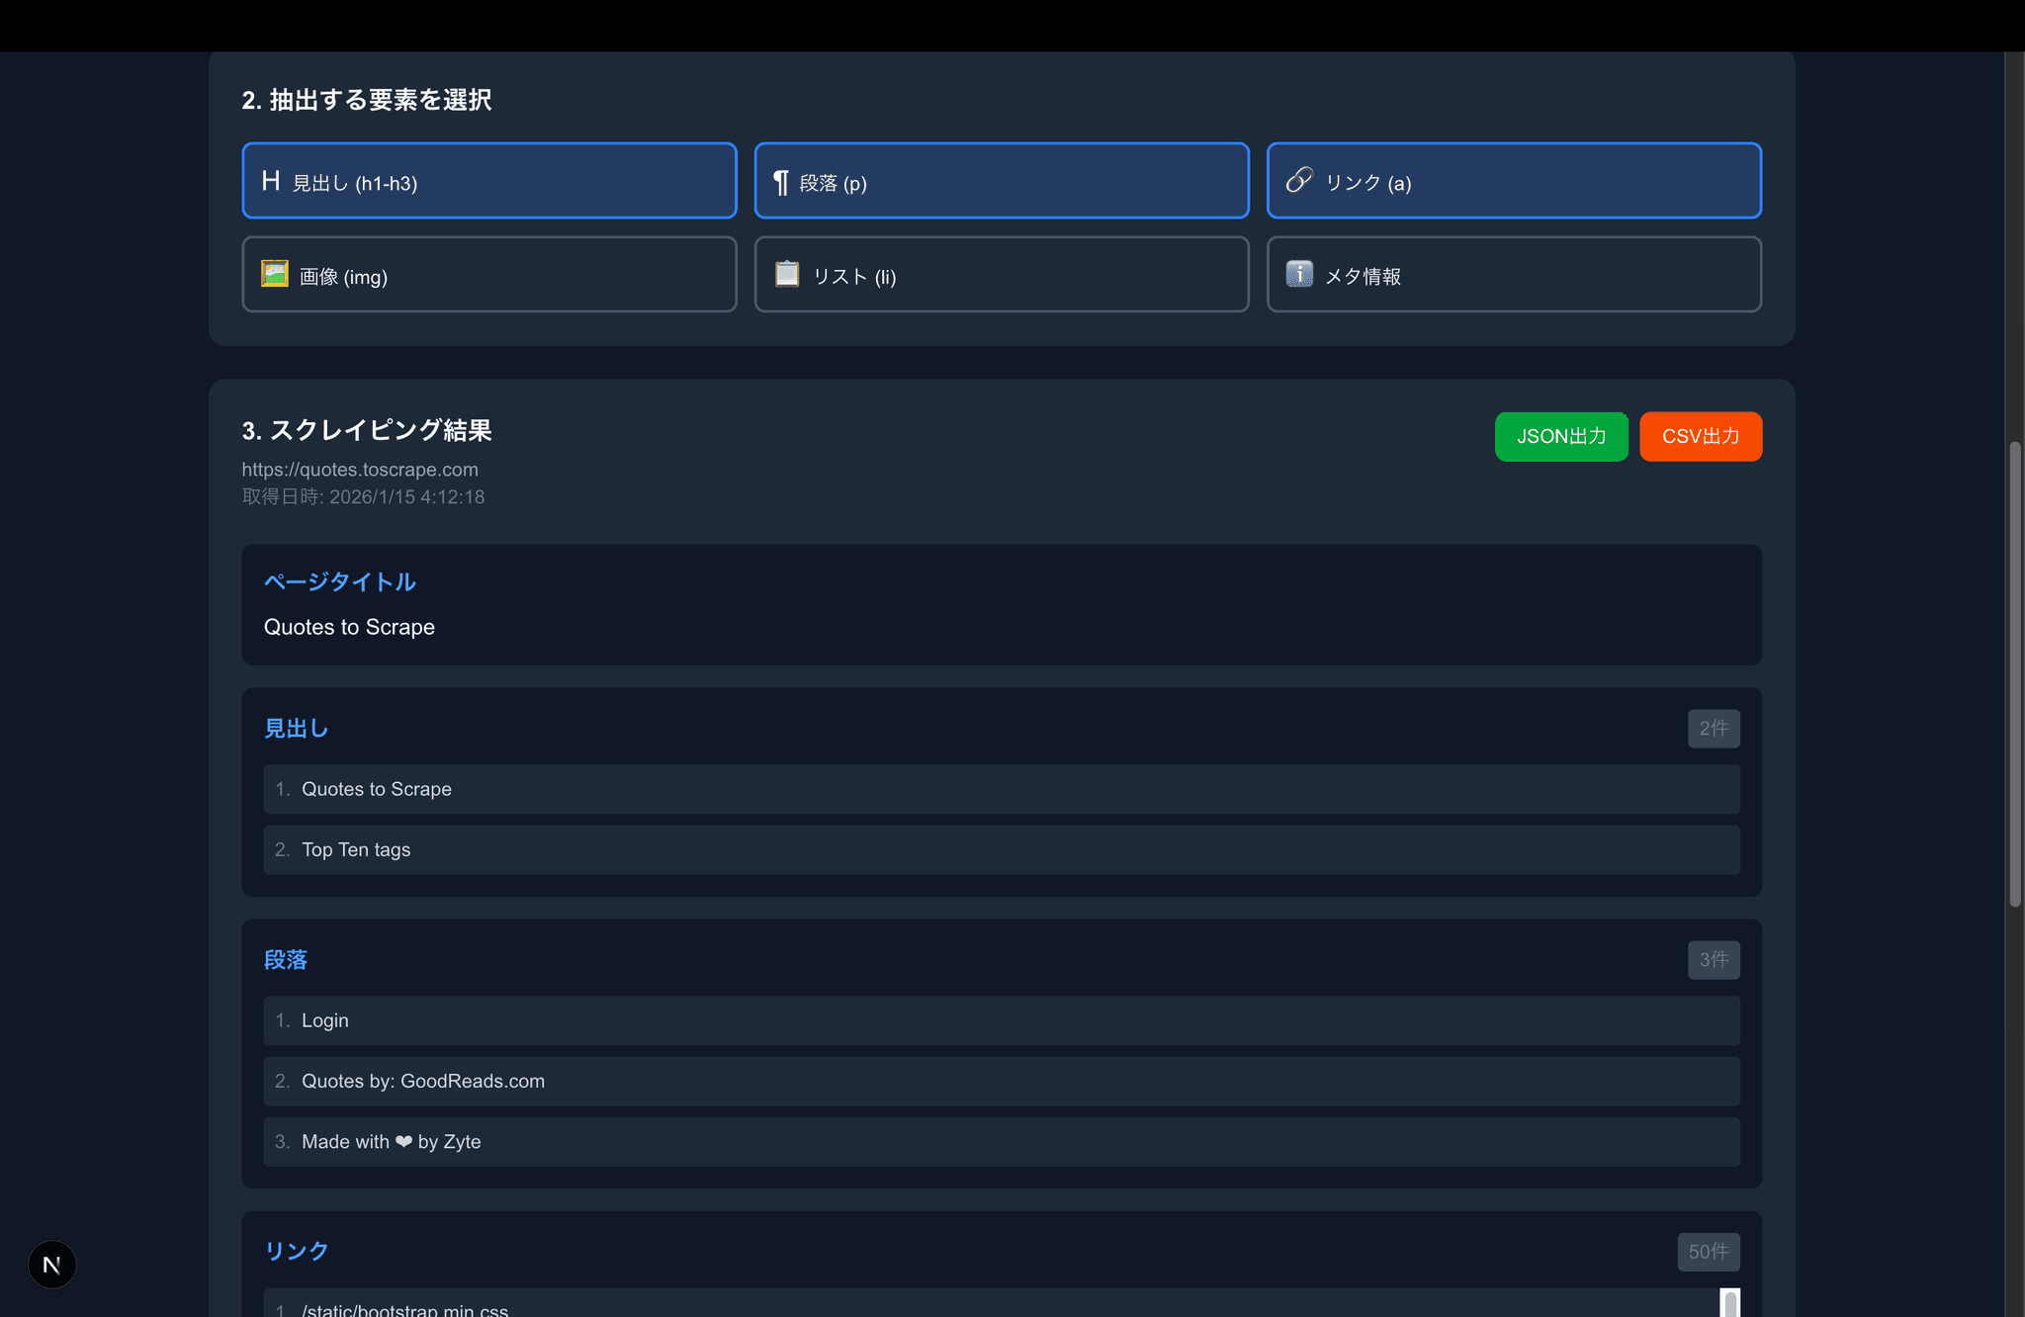
Task: Deselect the 段落 (p) option
Action: pyautogui.click(x=1002, y=181)
